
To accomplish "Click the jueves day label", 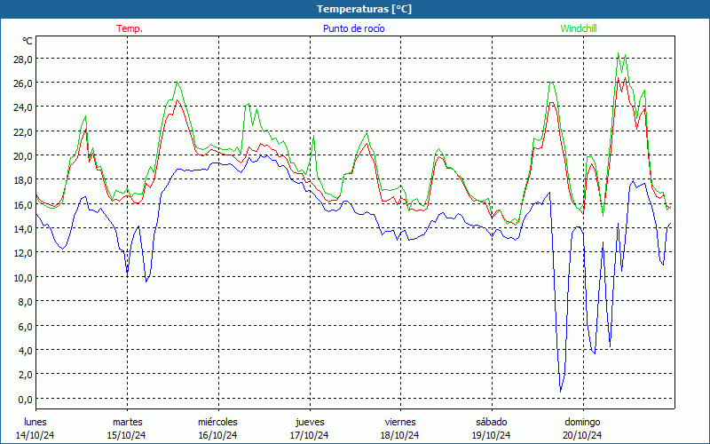I will coord(310,422).
